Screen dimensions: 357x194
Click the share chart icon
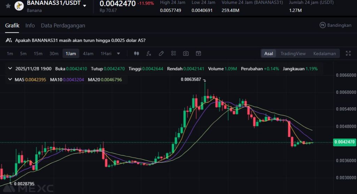click(x=198, y=53)
